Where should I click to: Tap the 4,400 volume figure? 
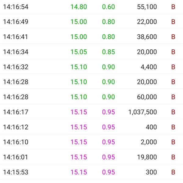[149, 67]
